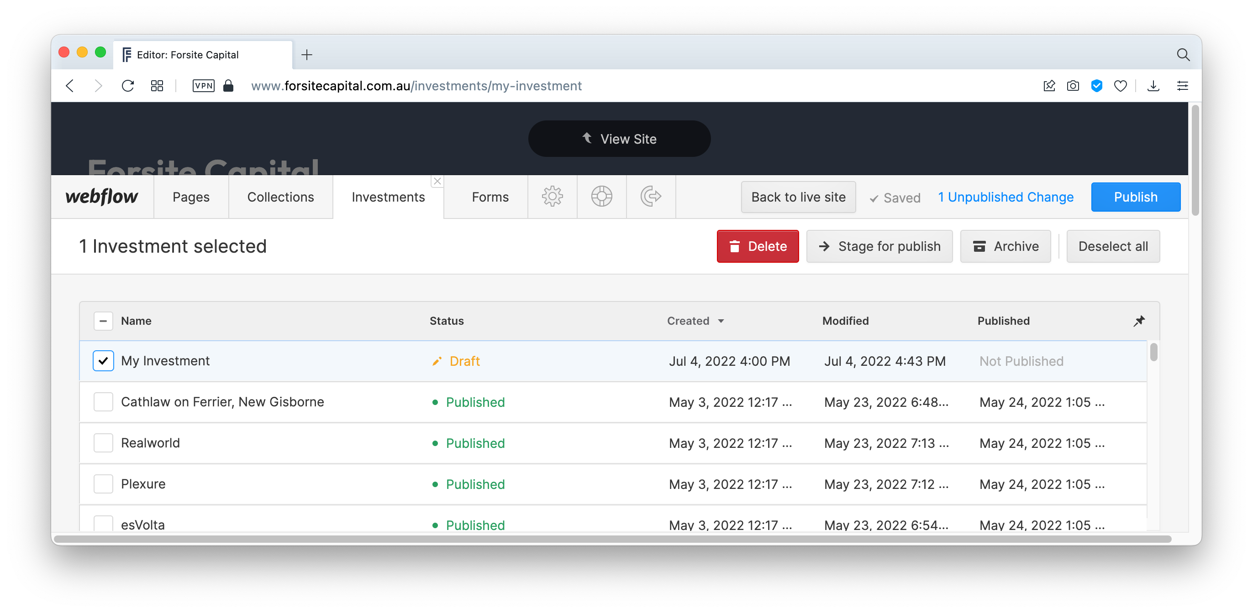The image size is (1253, 613).
Task: Click Deselect all
Action: tap(1113, 246)
